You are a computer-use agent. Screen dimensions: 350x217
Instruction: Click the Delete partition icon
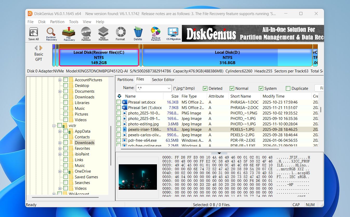(138, 33)
